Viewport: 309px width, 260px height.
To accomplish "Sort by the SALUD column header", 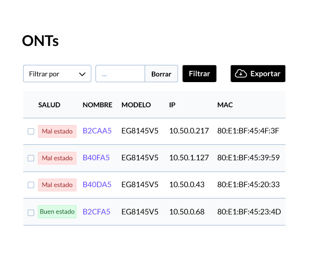I will [49, 105].
